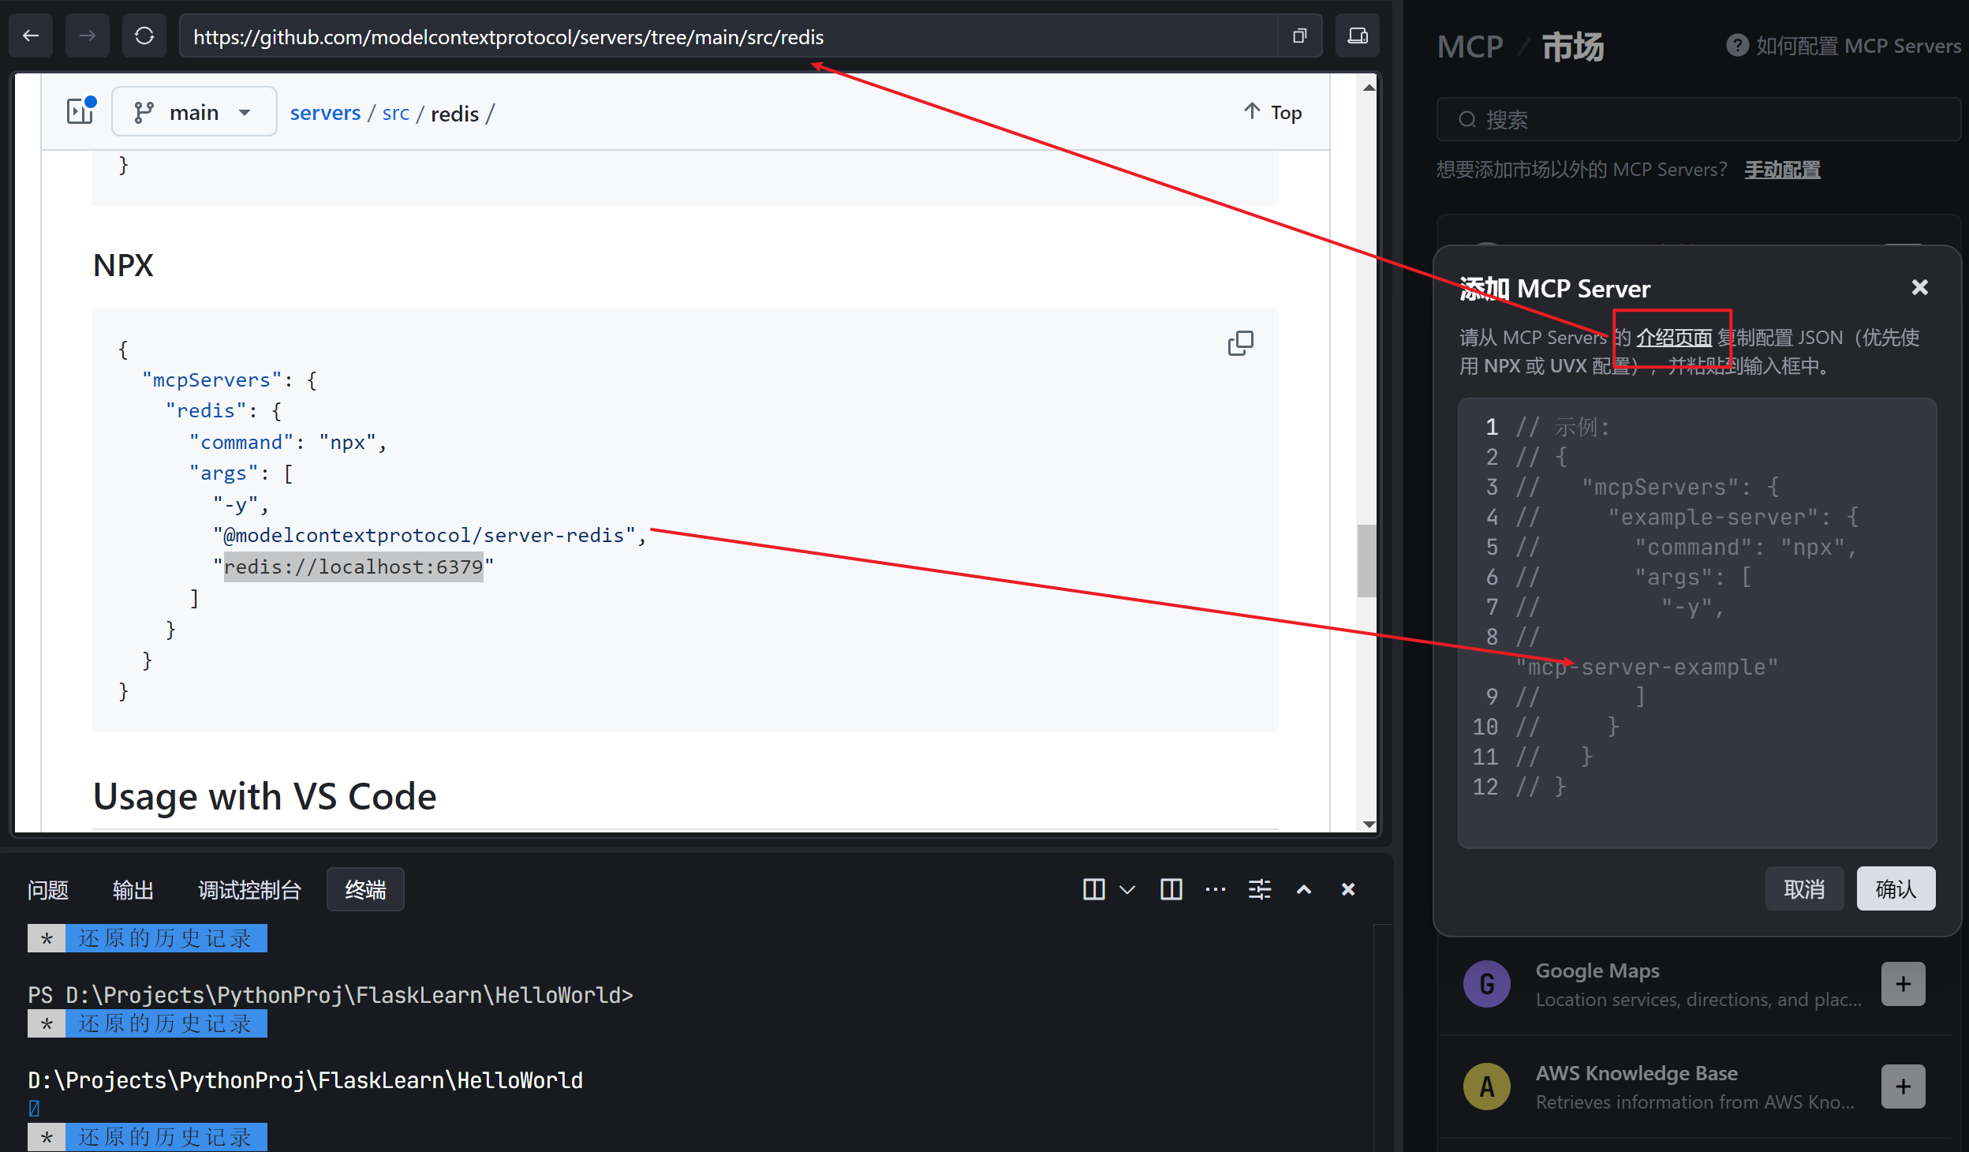
Task: Click the MCP market 搜索 field
Action: pyautogui.click(x=1698, y=119)
